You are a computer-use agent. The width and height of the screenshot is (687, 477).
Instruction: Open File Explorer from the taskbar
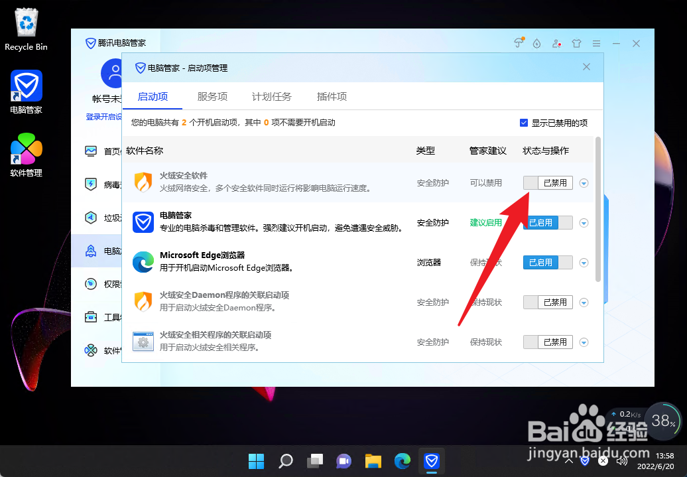pyautogui.click(x=373, y=461)
